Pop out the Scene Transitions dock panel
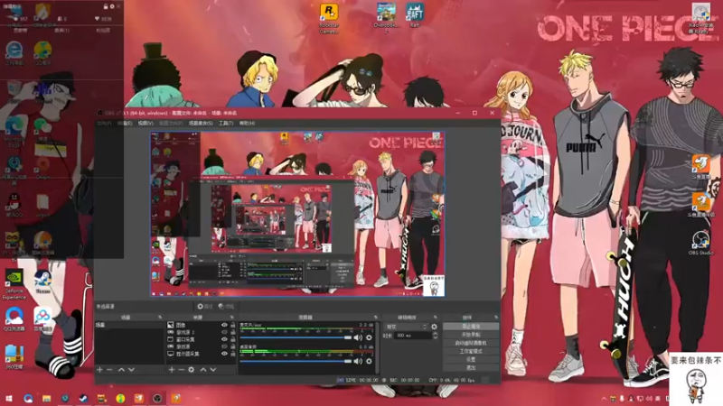723x406 pixels. [436, 318]
